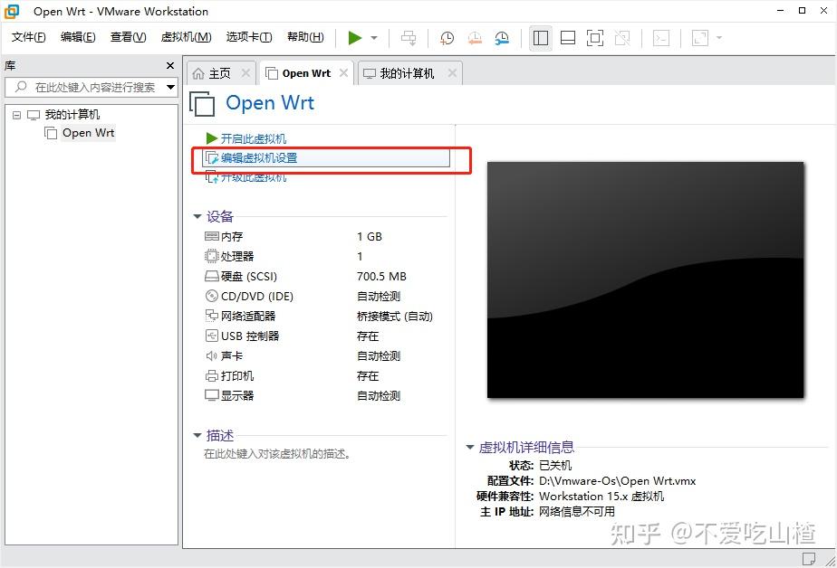This screenshot has height=568, width=837.
Task: Close the 主页 tab
Action: click(245, 73)
